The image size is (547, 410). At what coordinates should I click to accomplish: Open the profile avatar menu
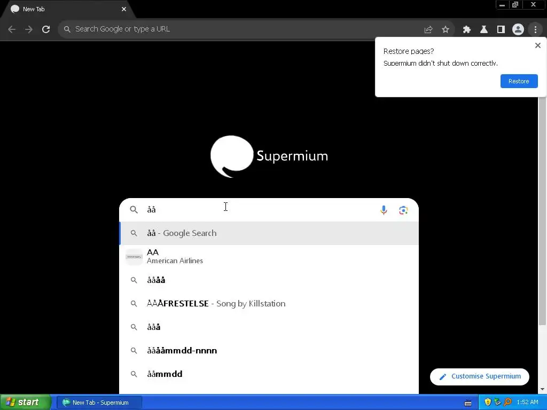518,30
